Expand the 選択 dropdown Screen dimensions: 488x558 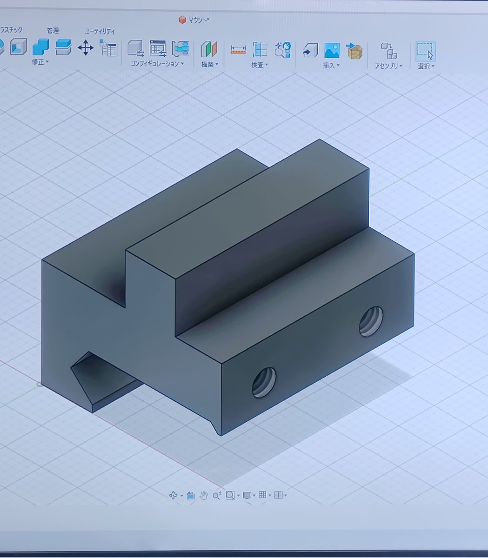426,66
